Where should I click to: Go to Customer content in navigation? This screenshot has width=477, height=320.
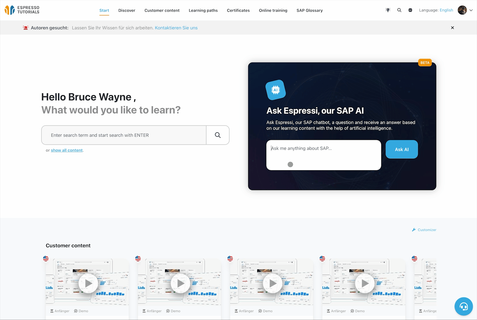click(x=162, y=10)
